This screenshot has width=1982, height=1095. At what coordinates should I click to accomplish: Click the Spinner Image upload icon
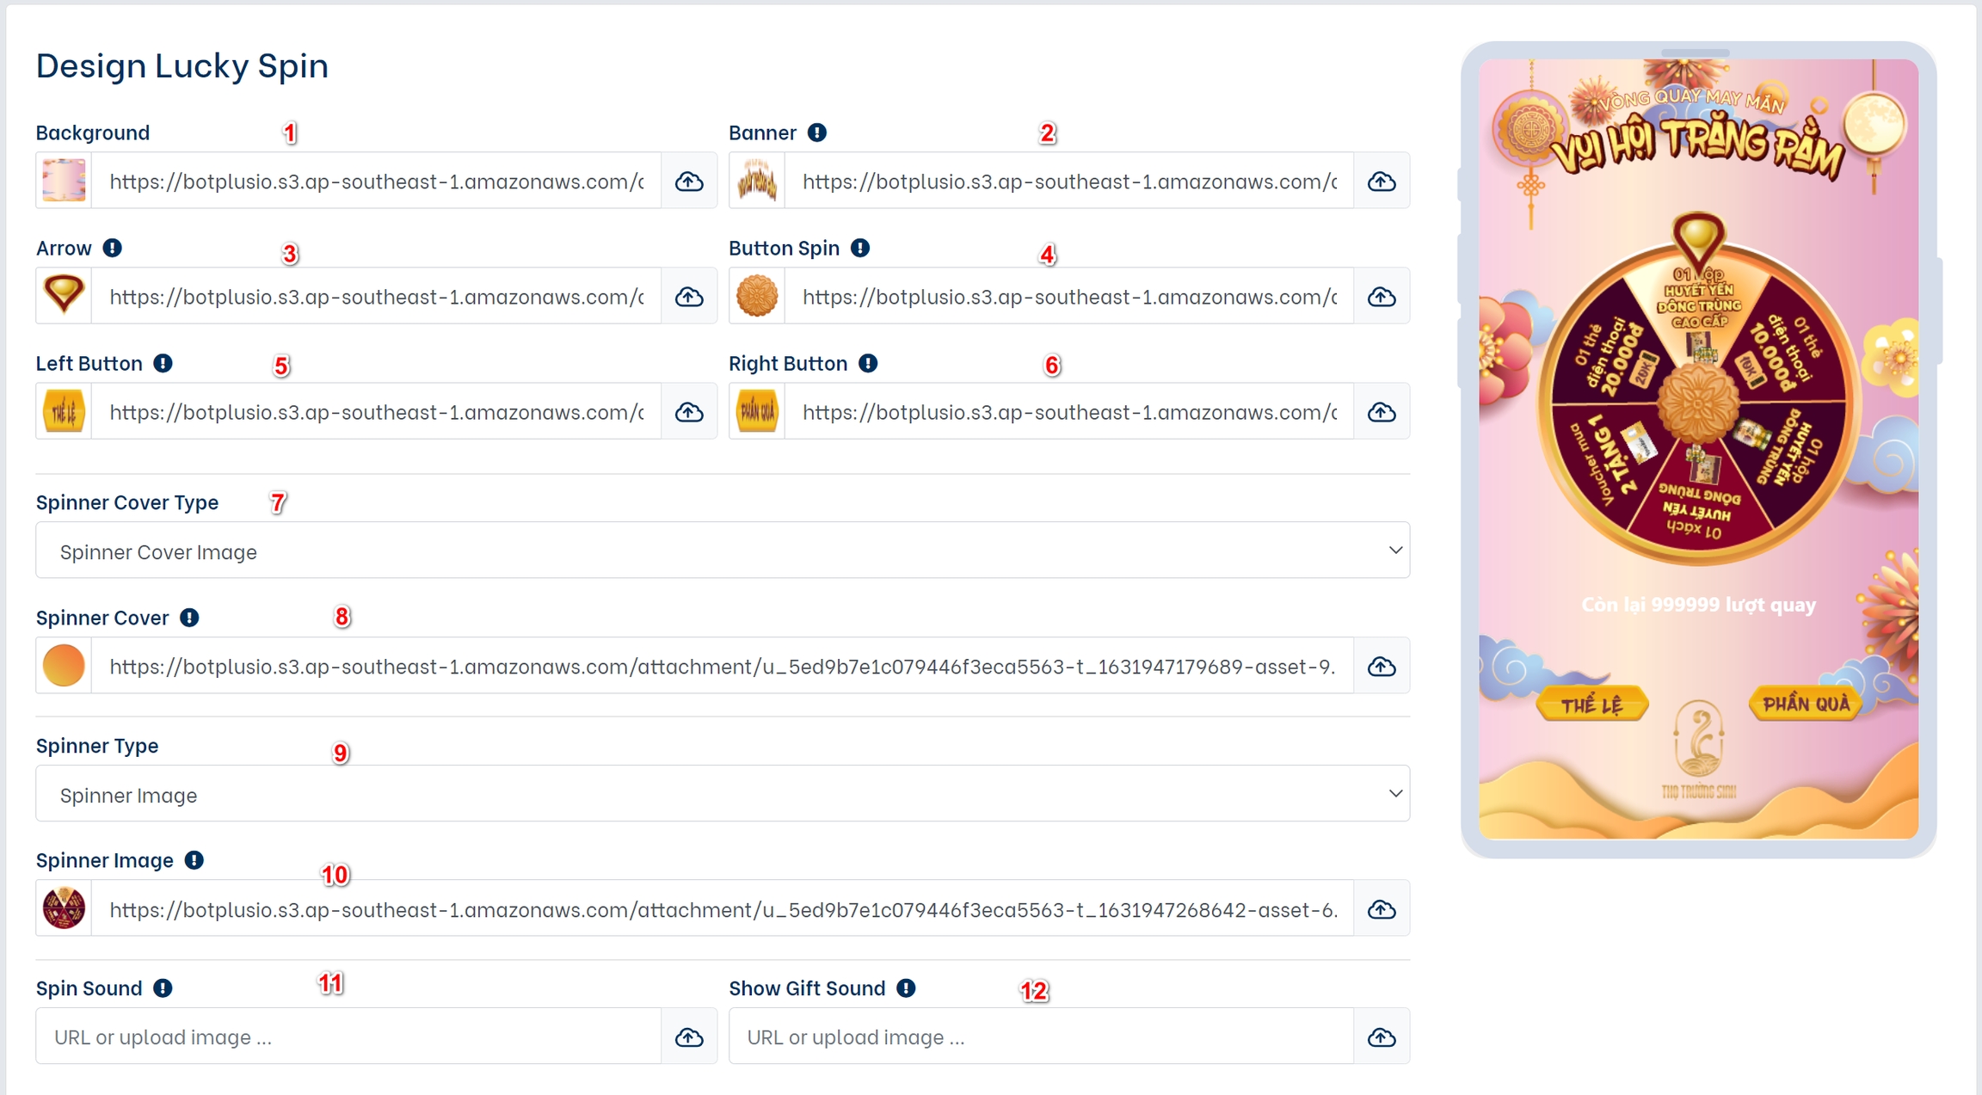pyautogui.click(x=1381, y=909)
